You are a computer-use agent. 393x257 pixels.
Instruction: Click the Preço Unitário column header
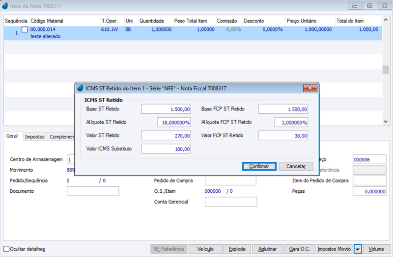[x=310, y=21]
